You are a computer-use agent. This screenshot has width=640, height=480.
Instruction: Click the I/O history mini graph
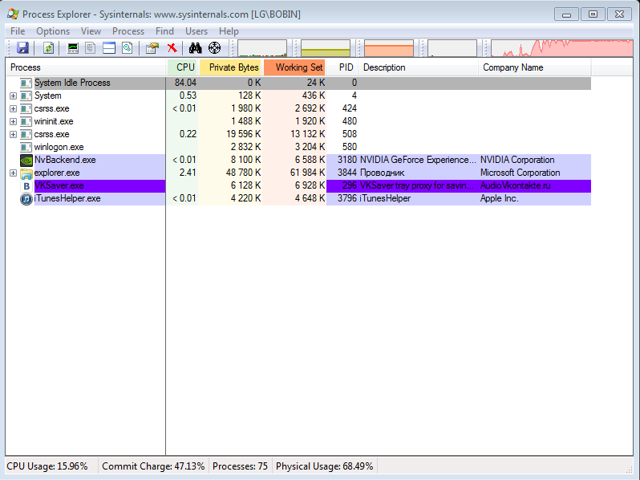point(452,48)
